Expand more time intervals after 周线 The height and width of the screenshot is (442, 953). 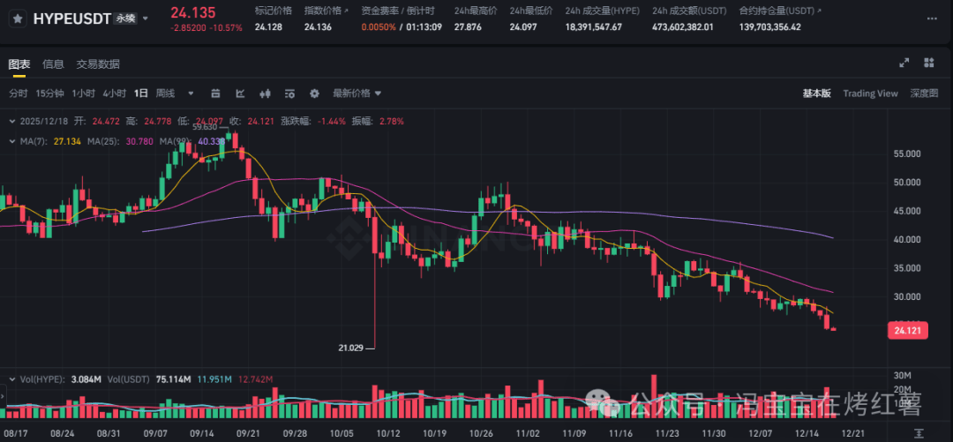(188, 94)
